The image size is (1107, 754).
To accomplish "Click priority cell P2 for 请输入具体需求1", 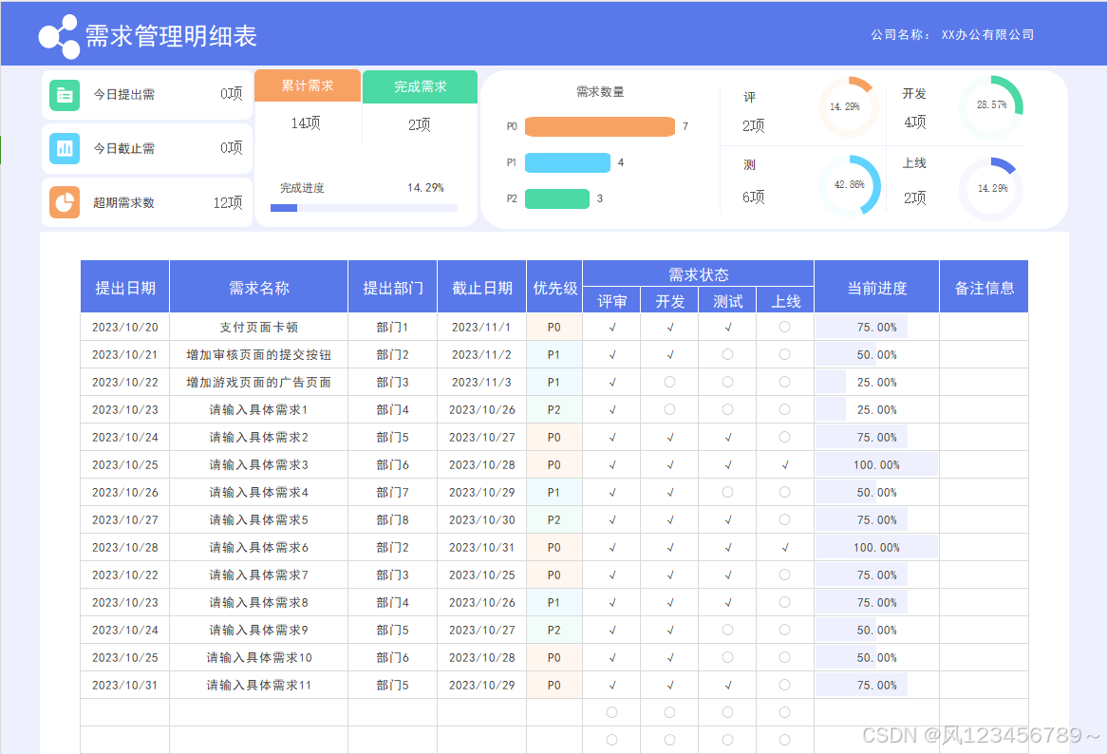I will coord(554,409).
